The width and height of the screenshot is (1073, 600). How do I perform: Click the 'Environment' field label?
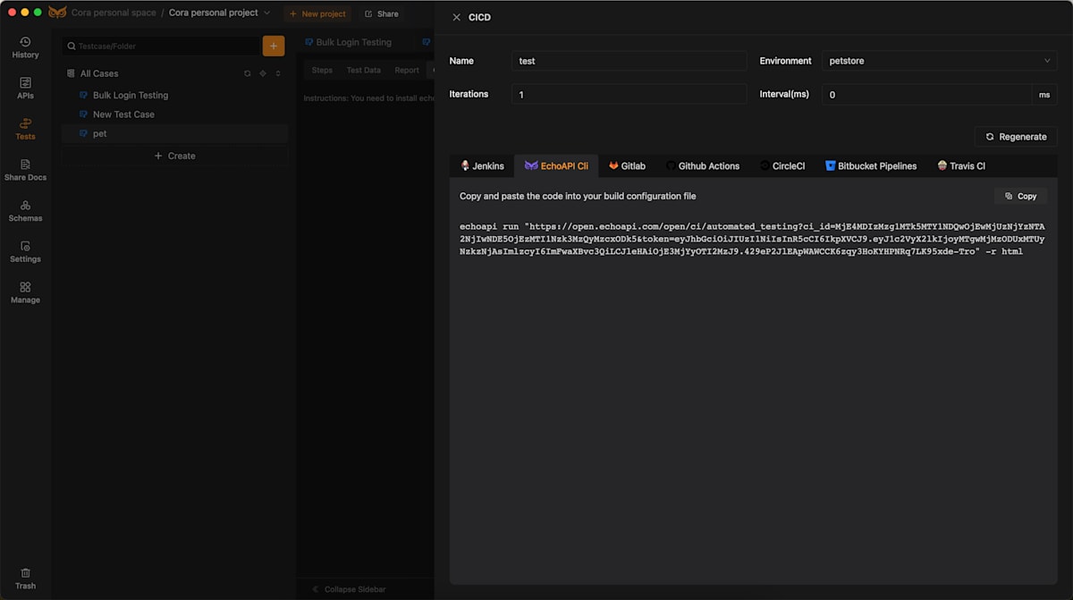tap(785, 61)
